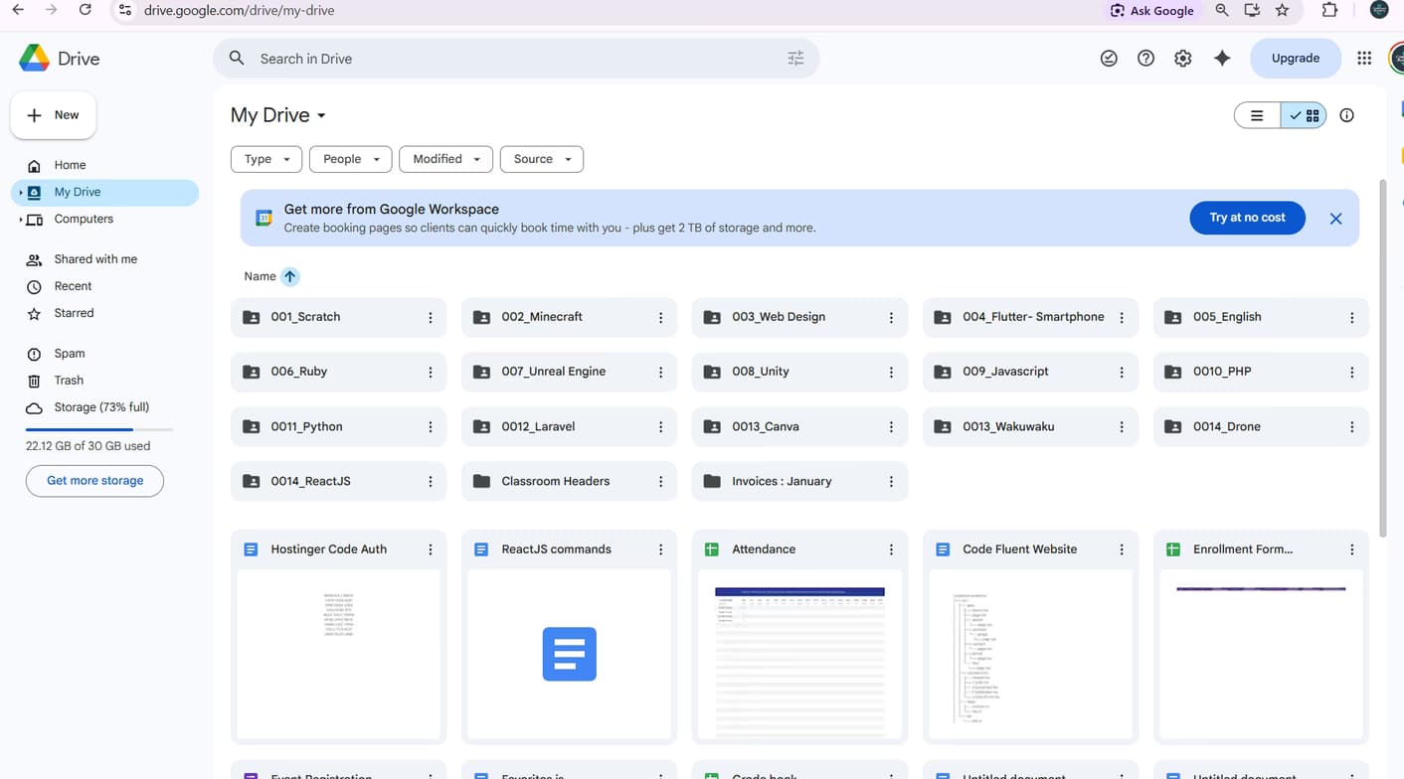
Task: Open more actions for 007_Unreal Engine folder
Action: pyautogui.click(x=660, y=373)
